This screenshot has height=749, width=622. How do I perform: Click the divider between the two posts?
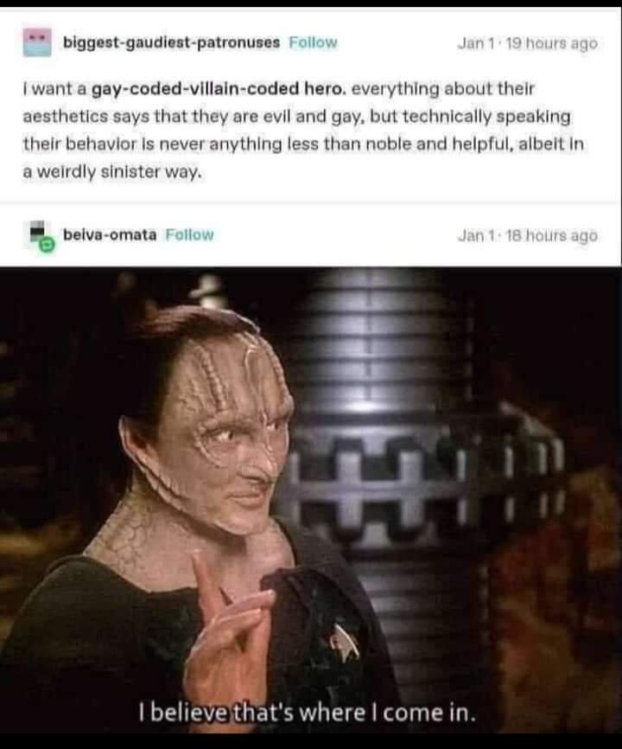pos(311,203)
